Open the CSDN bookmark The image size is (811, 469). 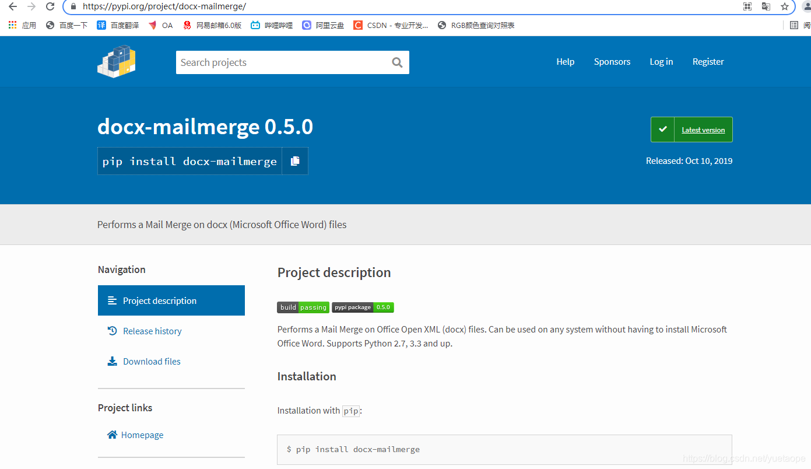[x=391, y=25]
